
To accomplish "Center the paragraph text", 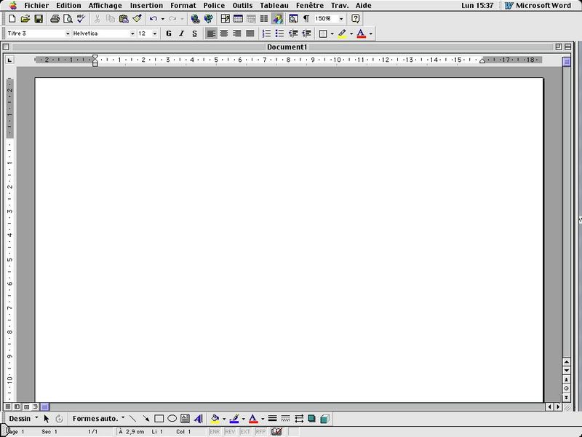I will click(x=224, y=34).
